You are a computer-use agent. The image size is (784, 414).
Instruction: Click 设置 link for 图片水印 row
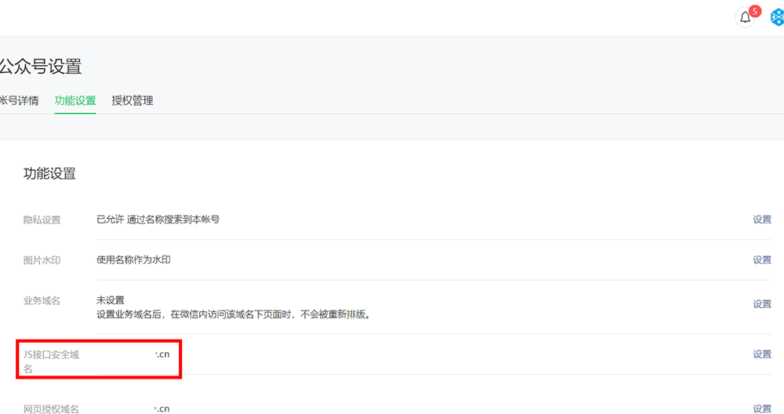coord(762,260)
